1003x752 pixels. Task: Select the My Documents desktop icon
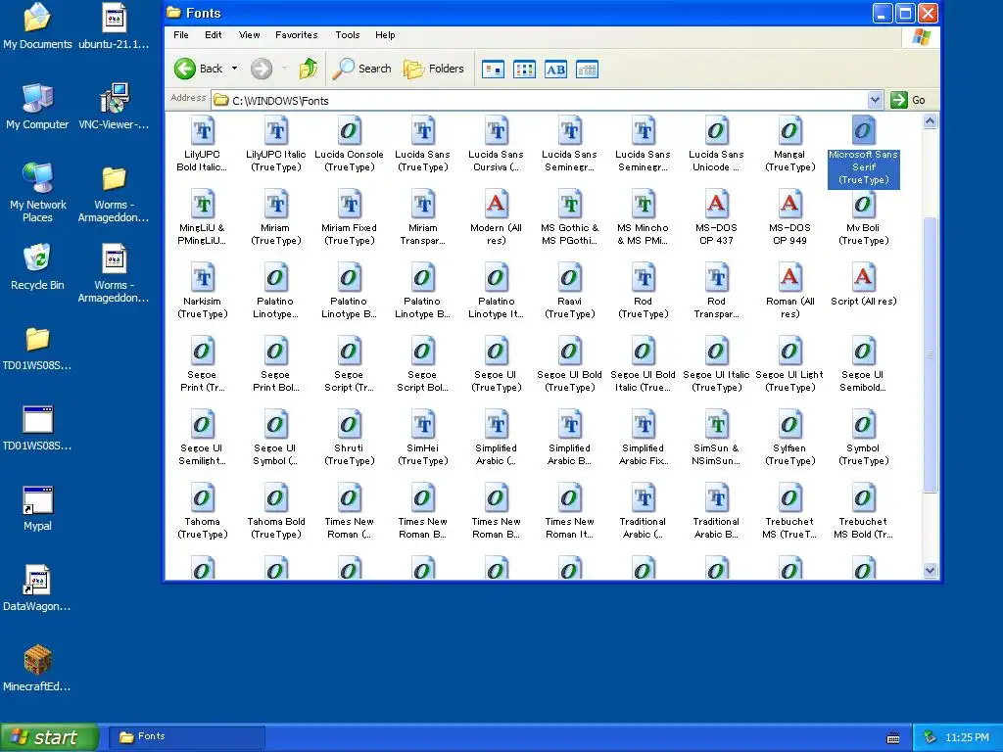tap(37, 26)
